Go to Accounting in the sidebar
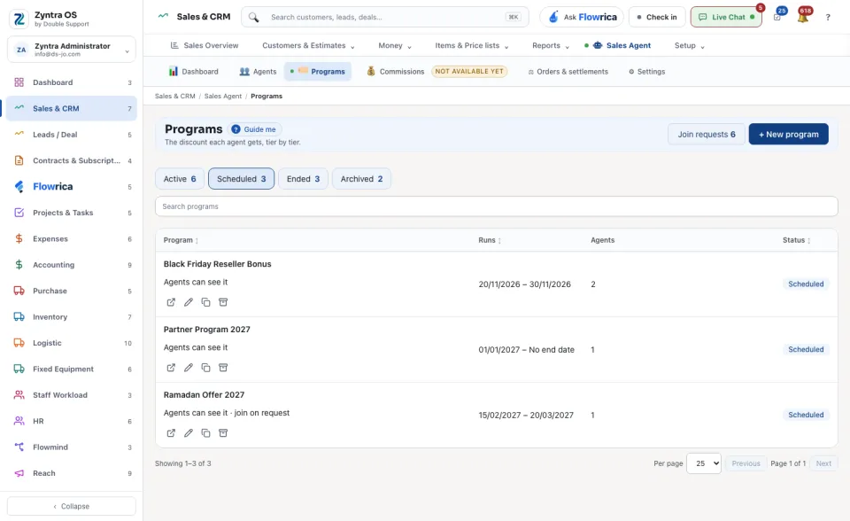850x521 pixels. (x=72, y=265)
